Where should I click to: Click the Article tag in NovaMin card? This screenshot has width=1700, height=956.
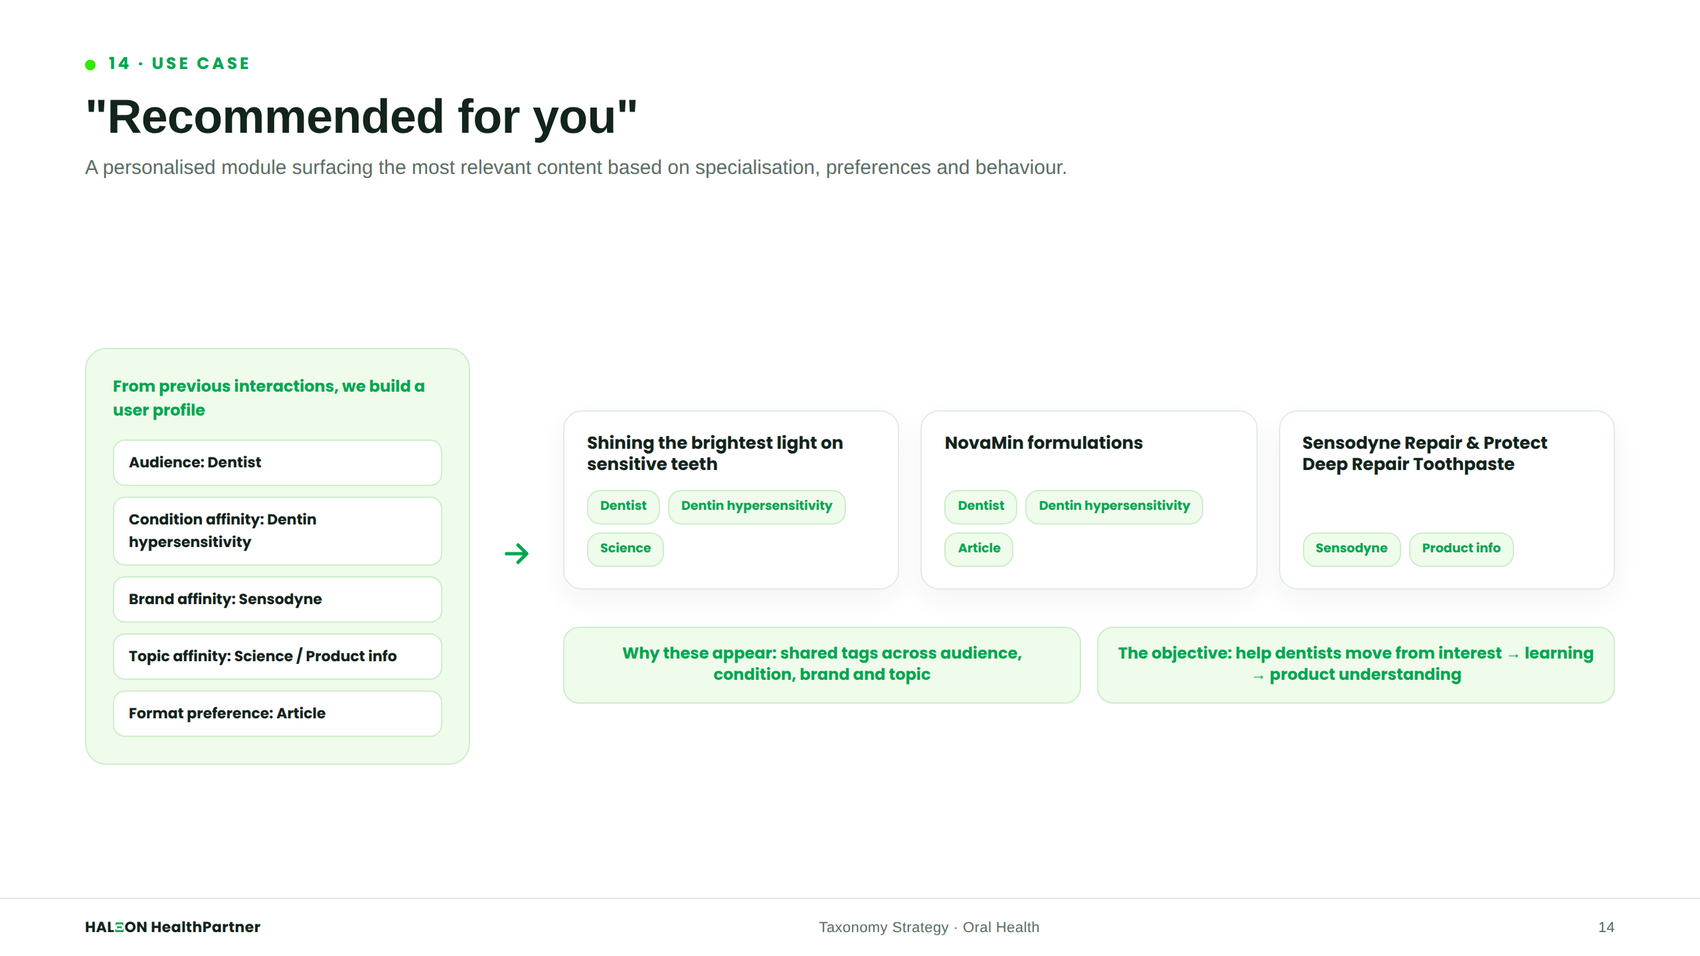tap(979, 549)
